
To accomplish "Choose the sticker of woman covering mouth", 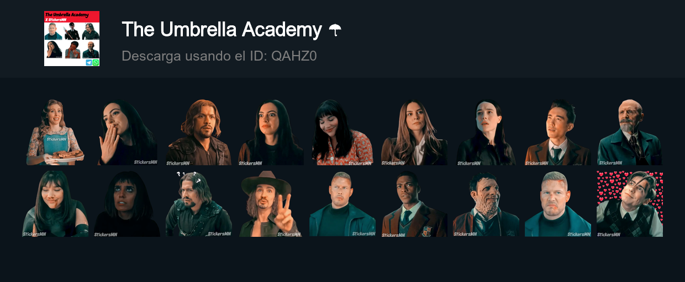I will coord(127,132).
